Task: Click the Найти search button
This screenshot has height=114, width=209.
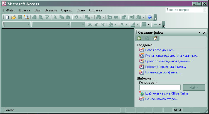Action: coord(194,88)
